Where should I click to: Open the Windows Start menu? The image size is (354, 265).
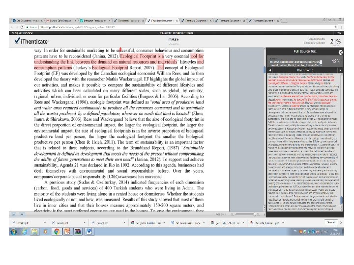(x=14, y=232)
